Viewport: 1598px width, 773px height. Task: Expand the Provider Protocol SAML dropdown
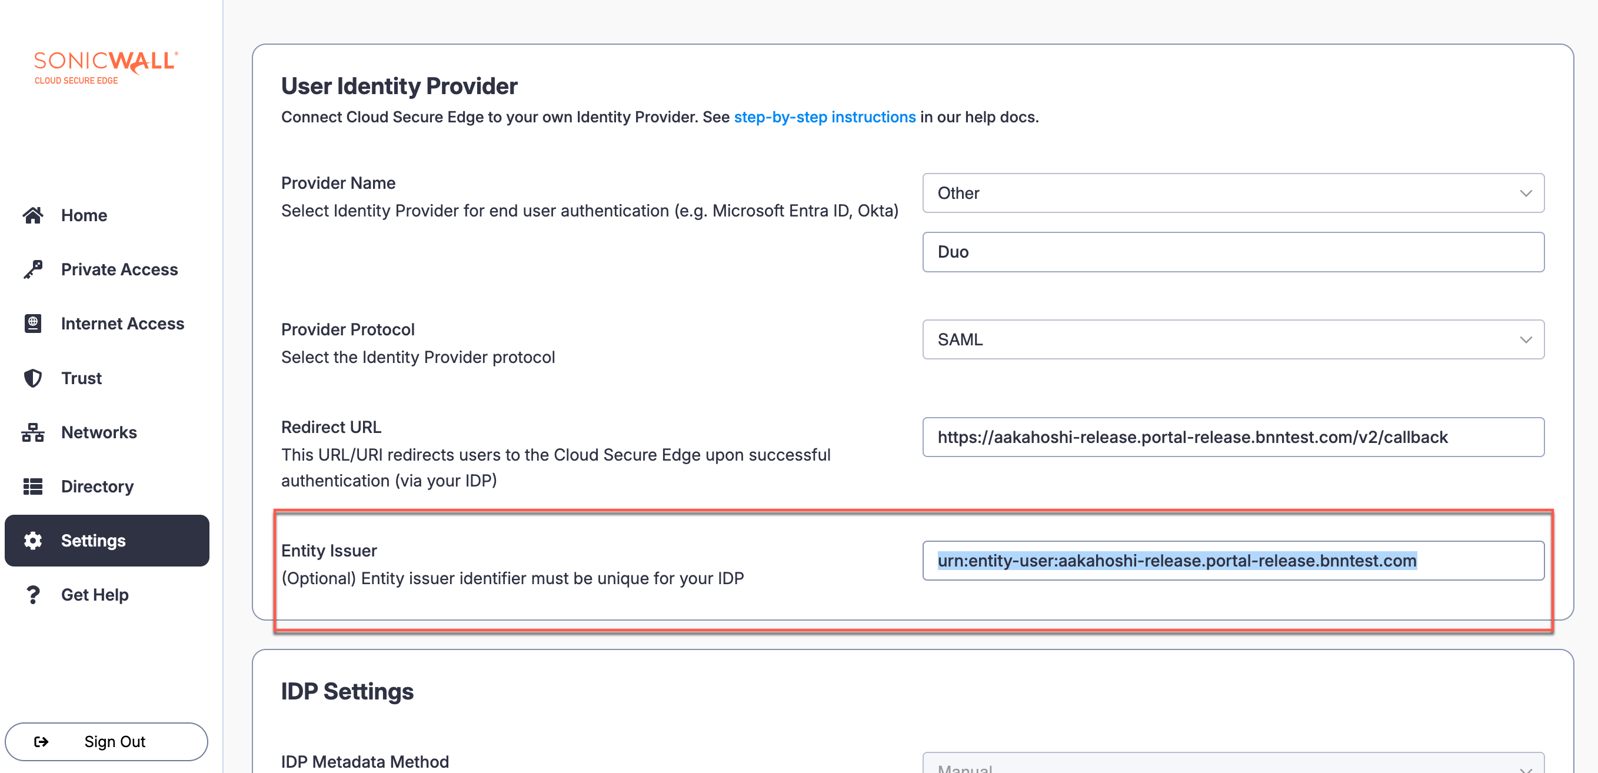tap(1233, 339)
